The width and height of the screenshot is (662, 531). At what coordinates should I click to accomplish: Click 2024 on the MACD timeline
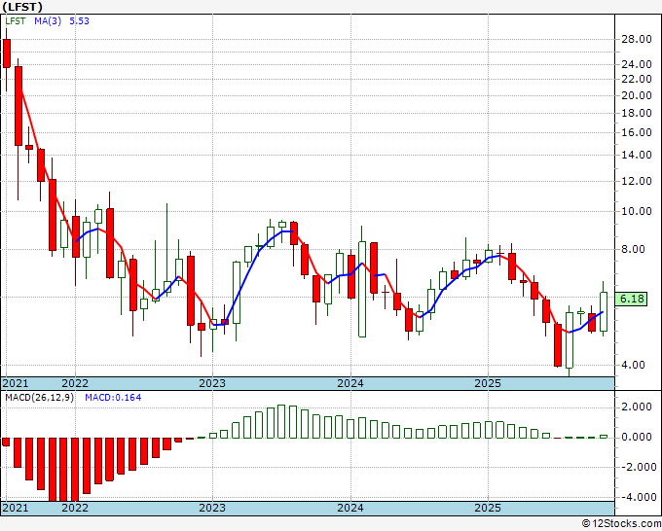[350, 508]
